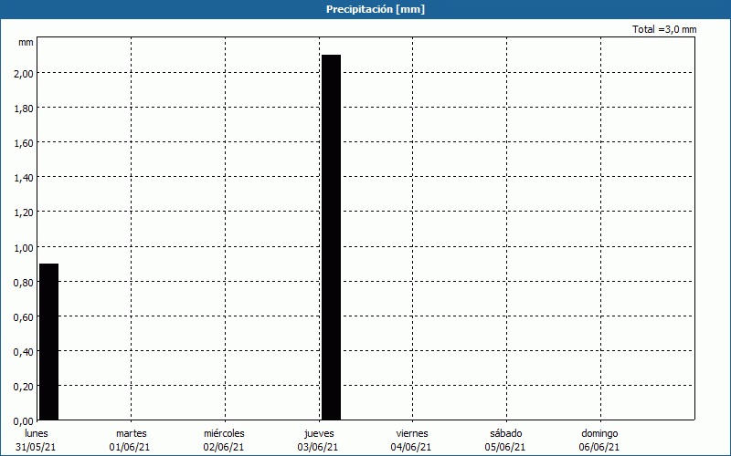Click the 1,80 axis value
Screen dimensions: 731x456
24,109
